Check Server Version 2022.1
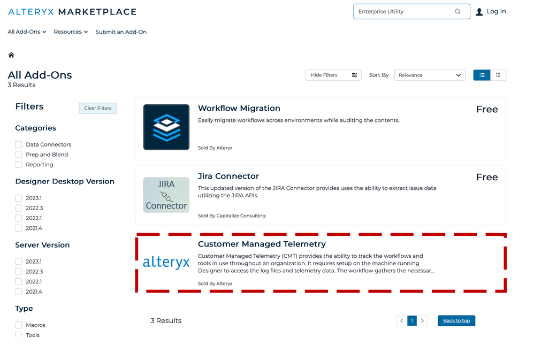Image resolution: width=534 pixels, height=345 pixels. (x=19, y=282)
